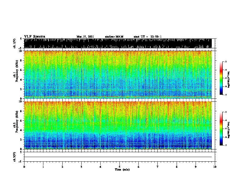
Task: Click the "5" tick on ch.1(V) voltage axis
Action: pos(21,39)
